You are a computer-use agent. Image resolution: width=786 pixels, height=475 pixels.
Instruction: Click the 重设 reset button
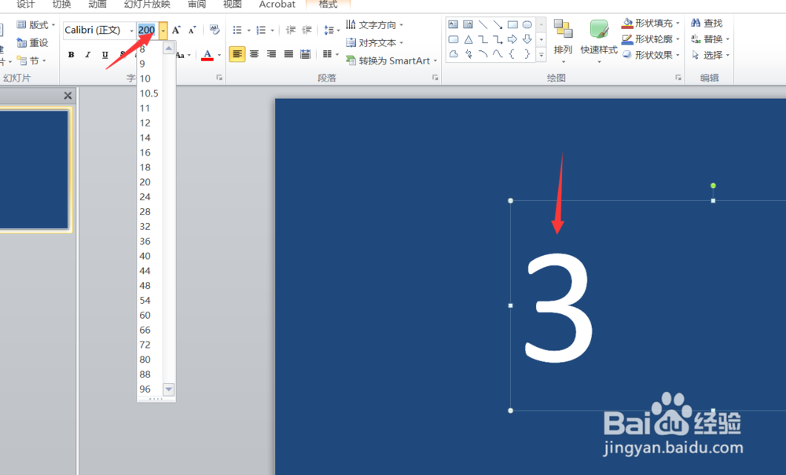32,43
